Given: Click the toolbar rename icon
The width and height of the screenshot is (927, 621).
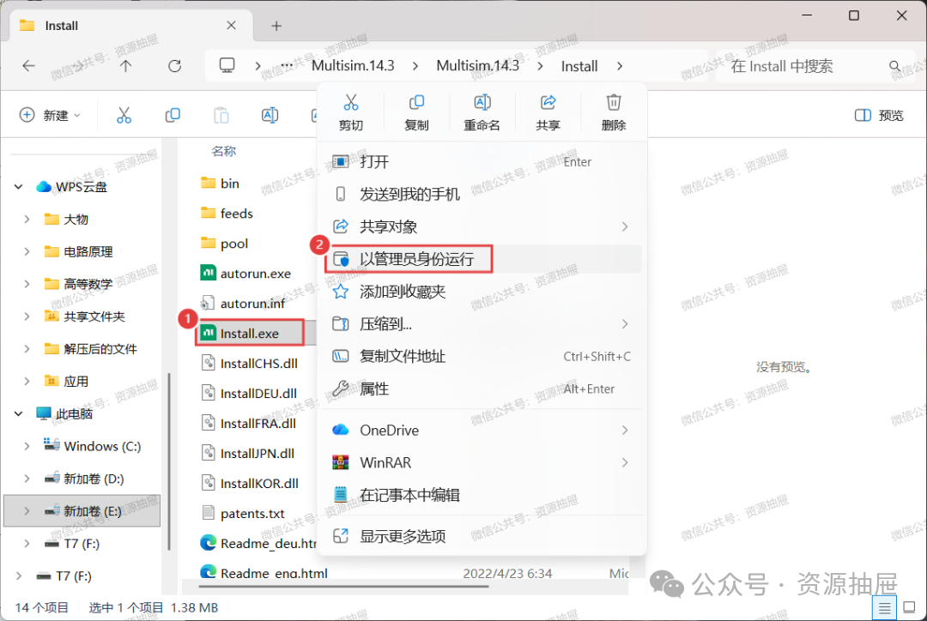Looking at the screenshot, I should click(270, 115).
